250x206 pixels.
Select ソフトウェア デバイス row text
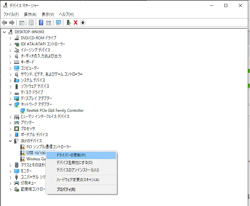pos(35,86)
